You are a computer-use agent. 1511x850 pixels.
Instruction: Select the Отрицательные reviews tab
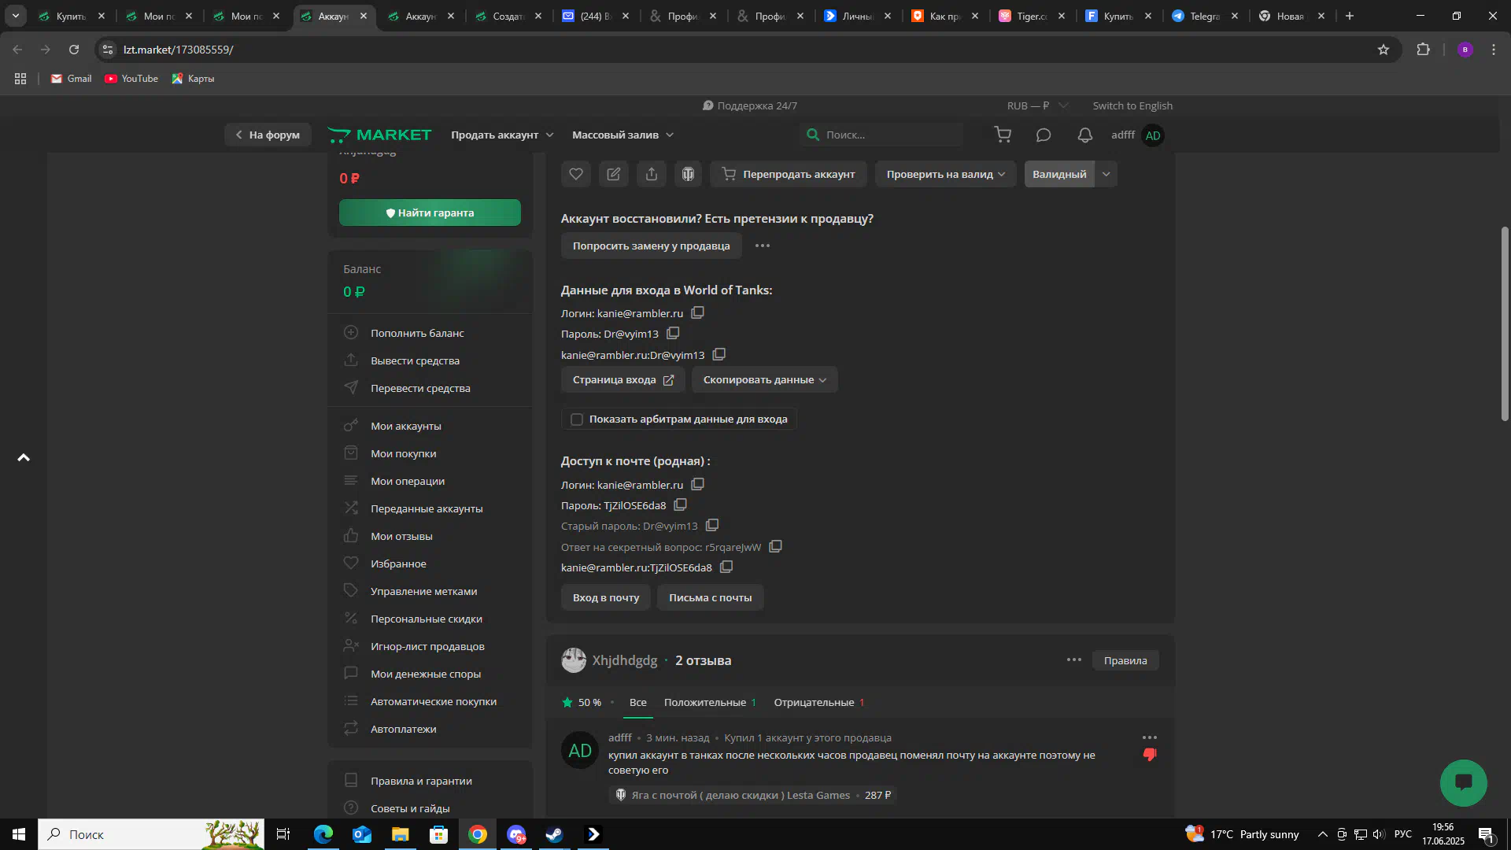point(819,702)
